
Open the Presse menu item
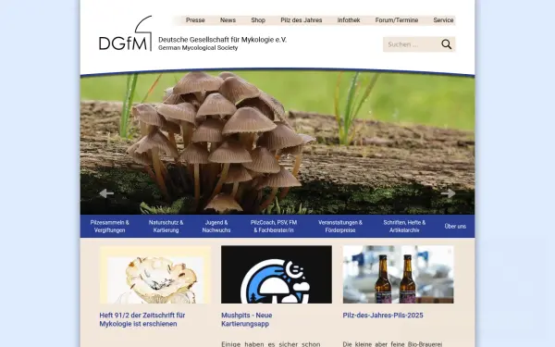(195, 20)
